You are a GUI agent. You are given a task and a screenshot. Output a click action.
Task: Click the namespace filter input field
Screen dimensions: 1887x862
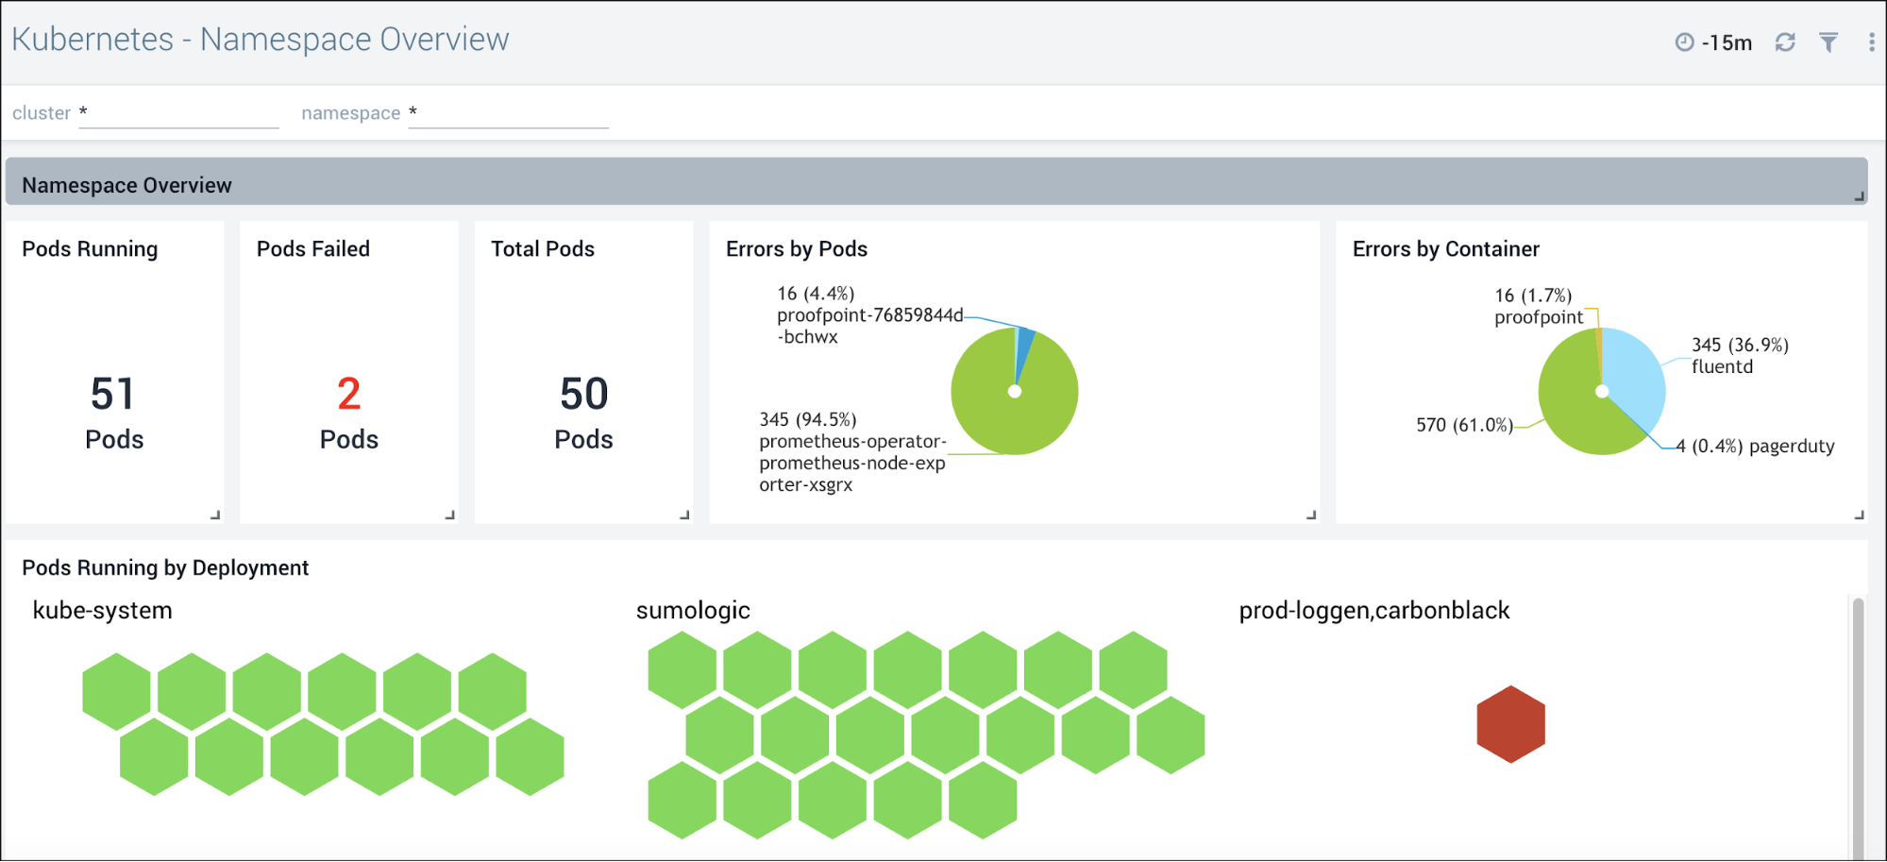[x=508, y=113]
